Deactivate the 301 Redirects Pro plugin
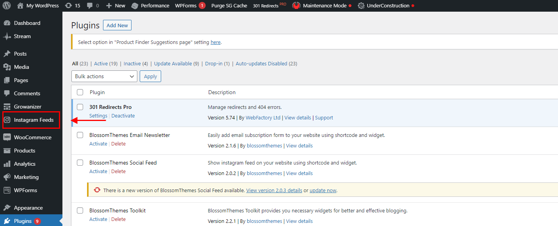The image size is (558, 226). coord(123,116)
